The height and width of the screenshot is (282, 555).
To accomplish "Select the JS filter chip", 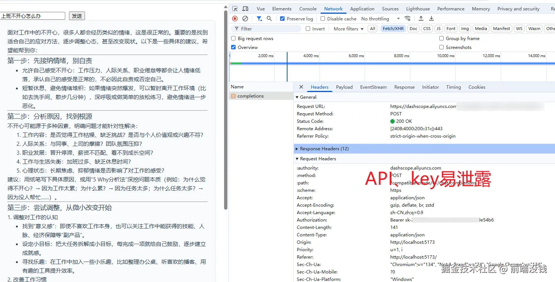I will 439,29.
